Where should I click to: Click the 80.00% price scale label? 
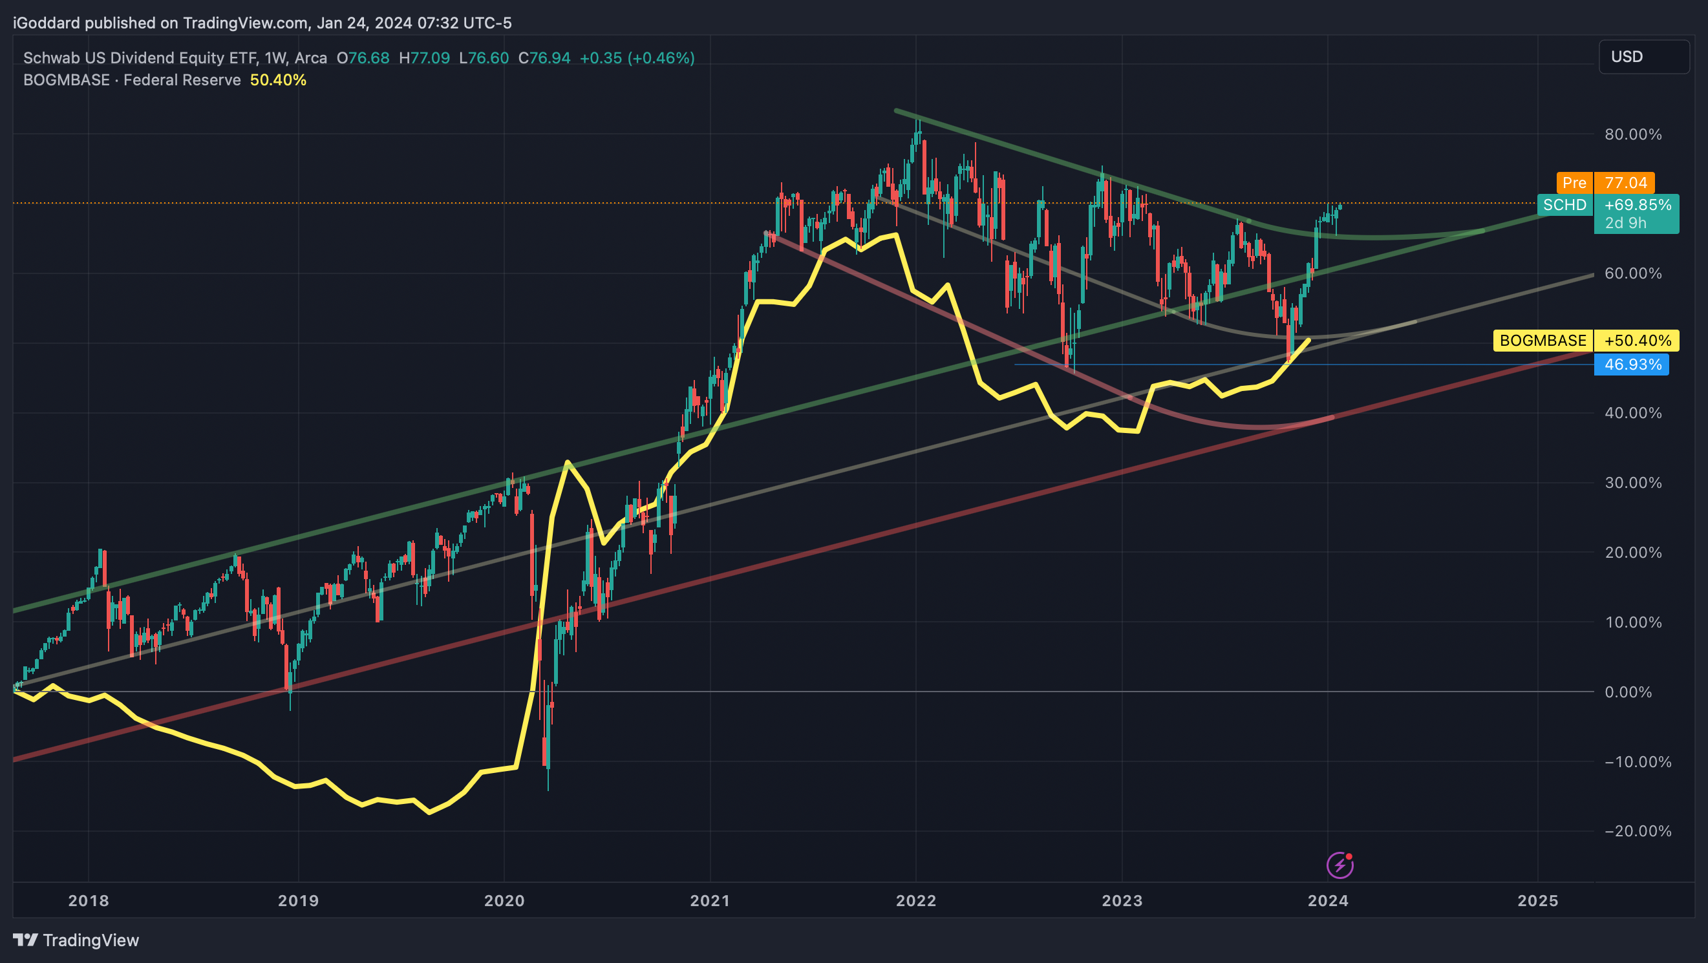[x=1633, y=134]
